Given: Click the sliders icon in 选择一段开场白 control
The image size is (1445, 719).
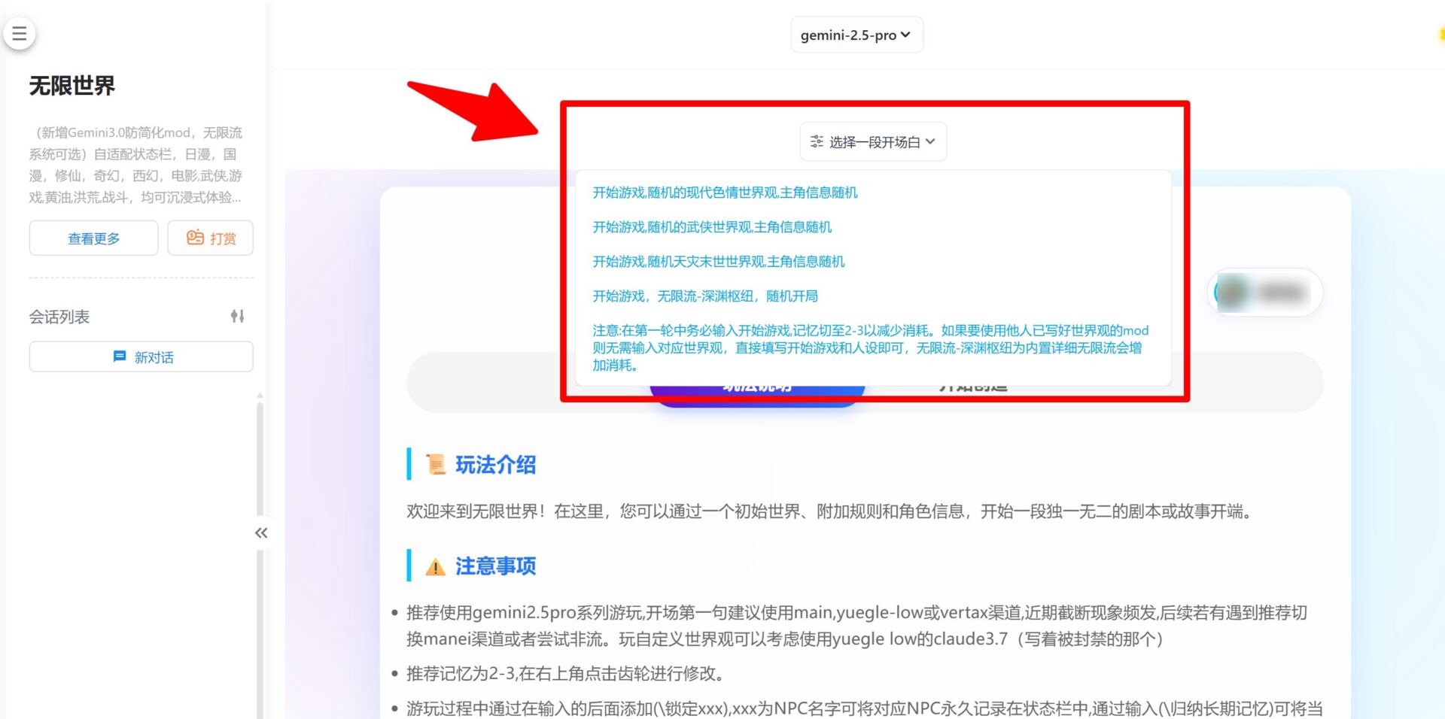Looking at the screenshot, I should (816, 141).
